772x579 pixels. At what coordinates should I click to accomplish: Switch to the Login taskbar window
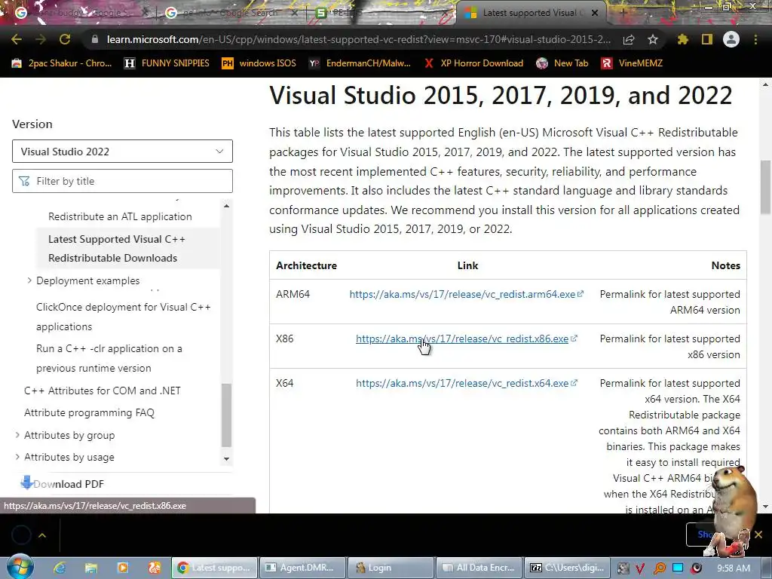pos(390,568)
